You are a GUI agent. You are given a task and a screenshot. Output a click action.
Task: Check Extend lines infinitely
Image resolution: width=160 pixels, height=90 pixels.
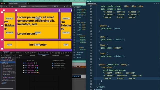[53, 68]
